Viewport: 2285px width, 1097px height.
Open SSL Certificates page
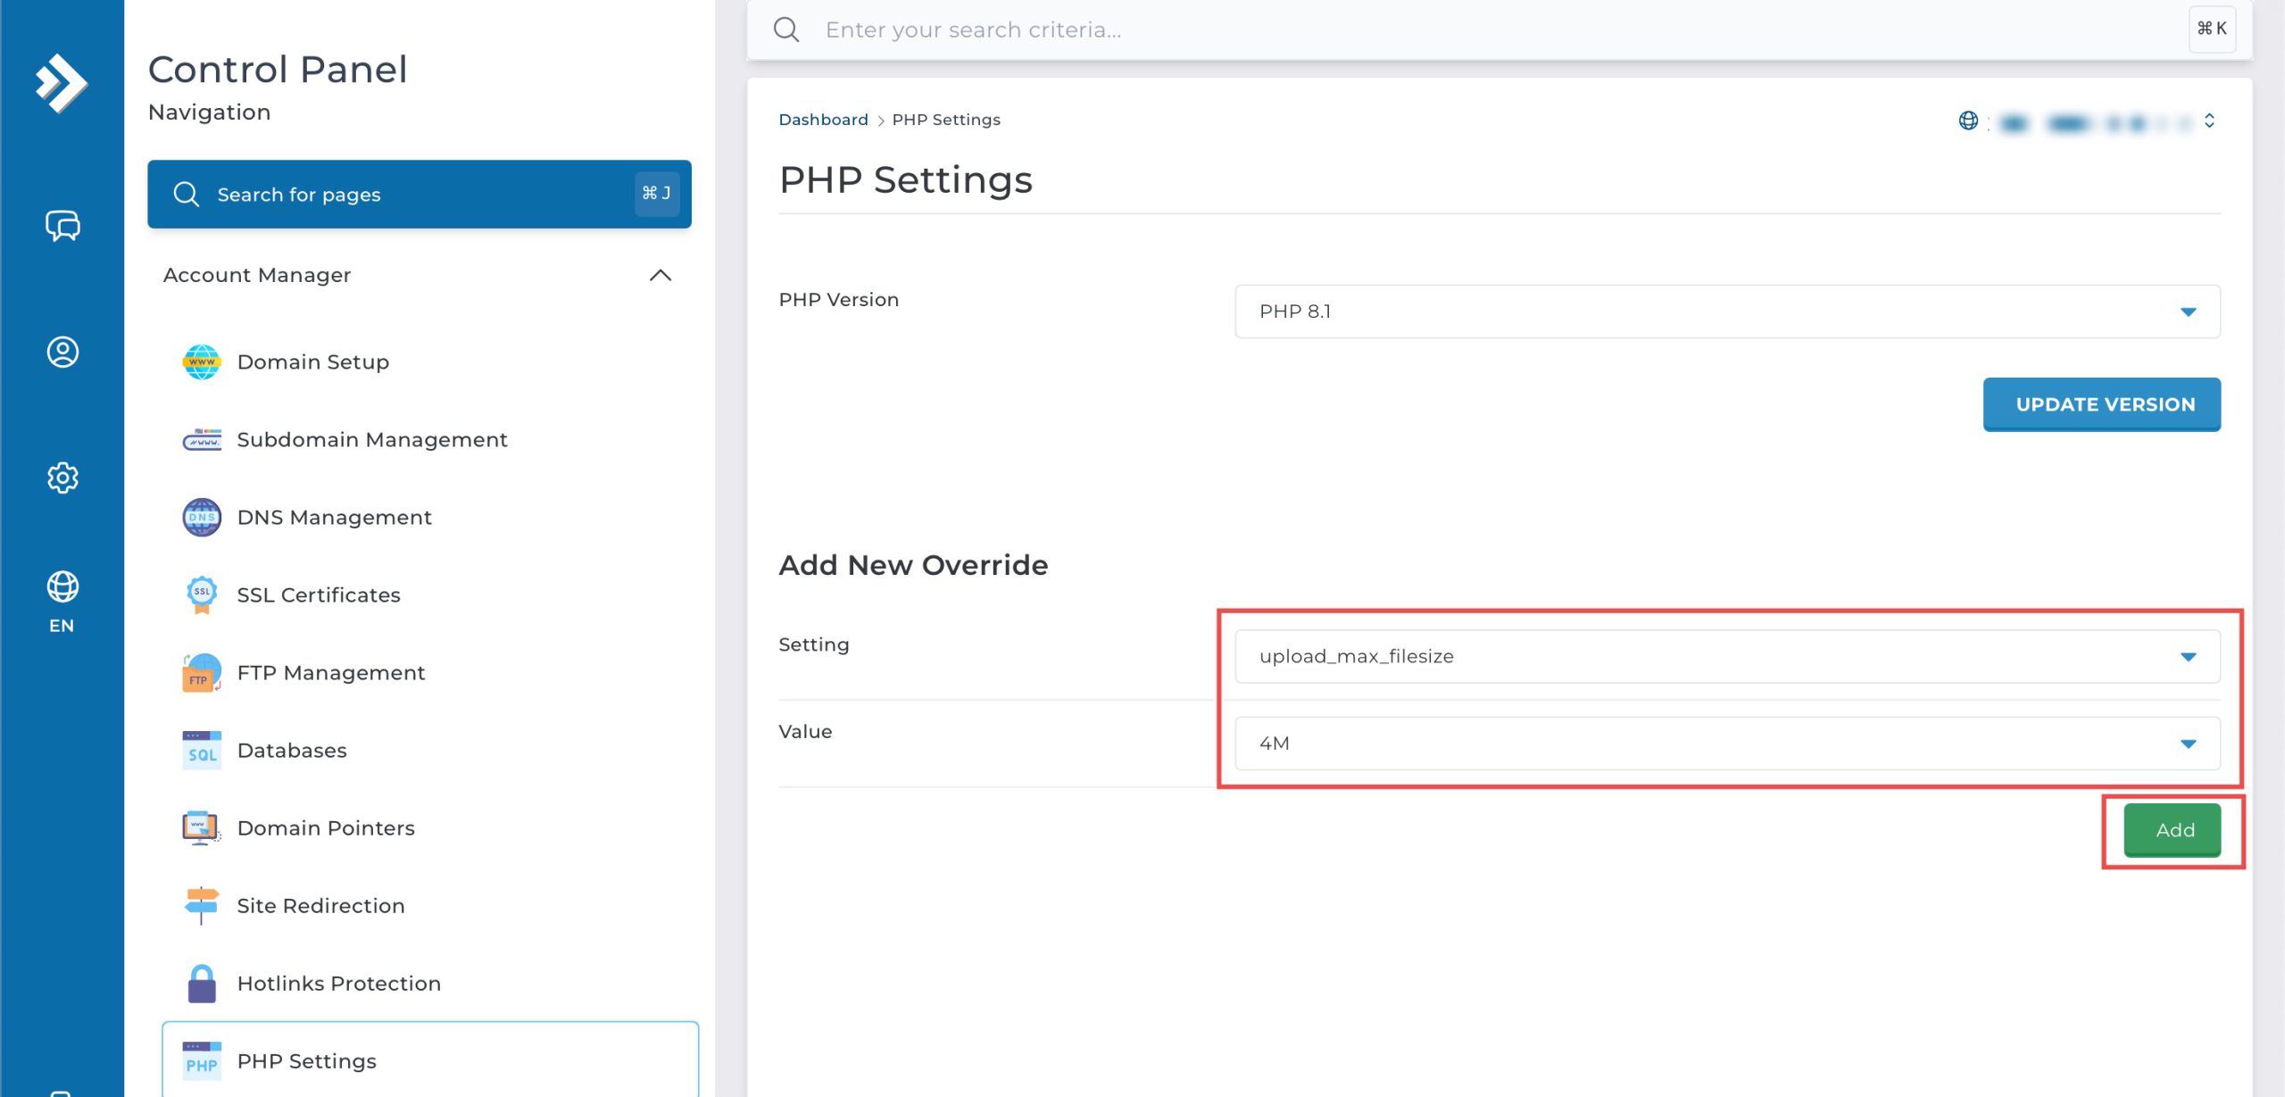coord(318,594)
